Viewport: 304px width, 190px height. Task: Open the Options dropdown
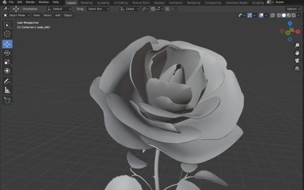coord(293,9)
